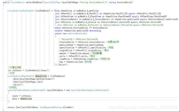This screenshot has height=112, width=180.
Task: Click AllowGet in the return statement
Action: [67, 107]
